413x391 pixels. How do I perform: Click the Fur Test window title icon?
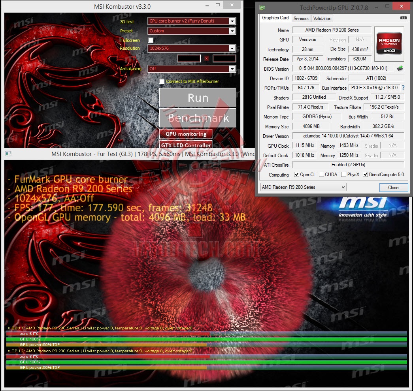coord(8,154)
